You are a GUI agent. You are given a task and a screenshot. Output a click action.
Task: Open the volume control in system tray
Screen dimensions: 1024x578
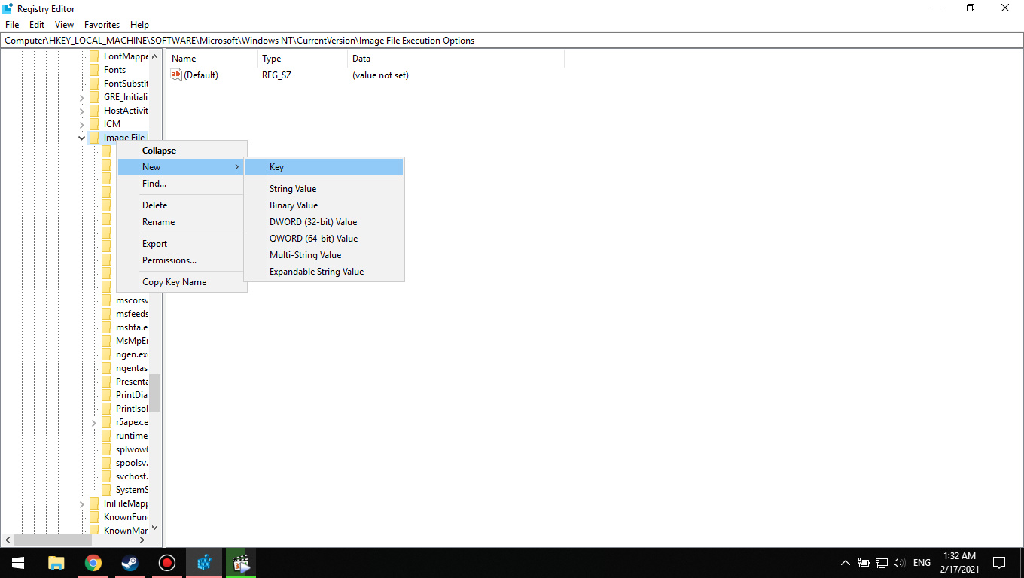pyautogui.click(x=899, y=563)
